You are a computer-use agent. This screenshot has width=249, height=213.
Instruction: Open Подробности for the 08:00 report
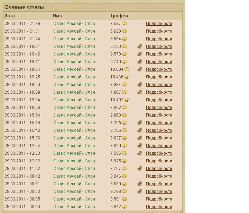tap(159, 207)
